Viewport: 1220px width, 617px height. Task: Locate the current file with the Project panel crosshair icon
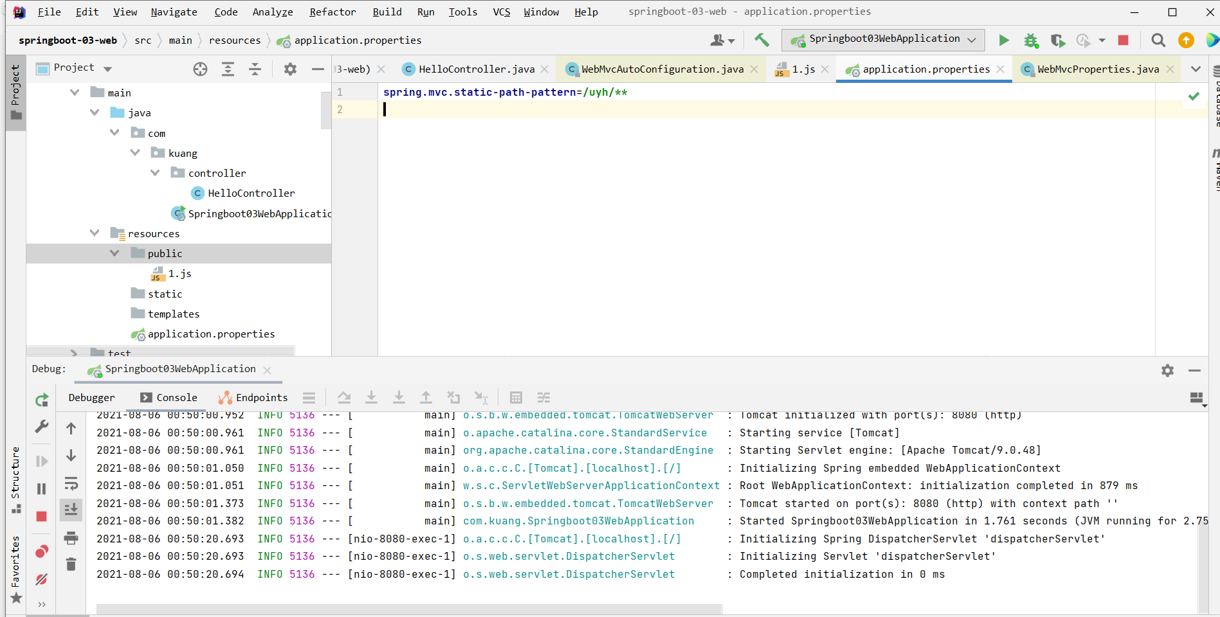(201, 69)
